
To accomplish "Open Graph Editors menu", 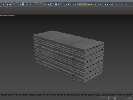I will (x=6, y=2).
